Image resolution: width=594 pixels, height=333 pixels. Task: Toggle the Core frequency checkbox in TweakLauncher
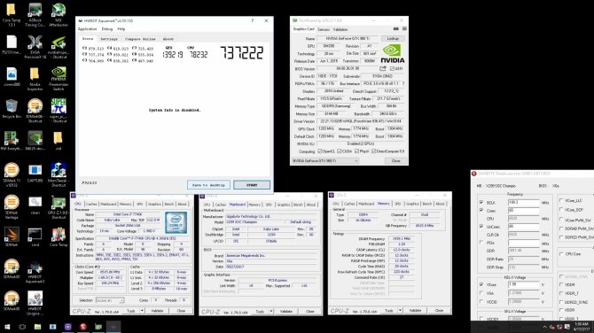point(481,210)
